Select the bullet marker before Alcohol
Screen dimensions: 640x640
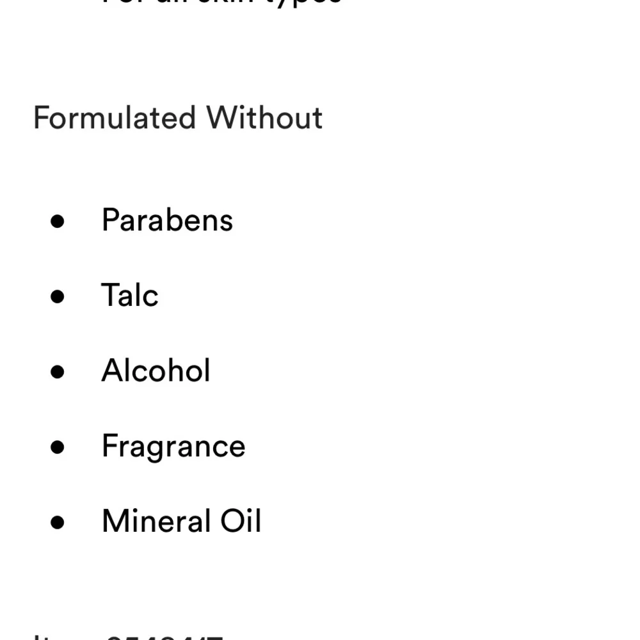57,372
